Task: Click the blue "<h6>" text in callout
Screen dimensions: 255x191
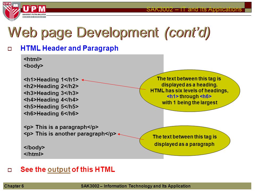Action: [x=206, y=97]
